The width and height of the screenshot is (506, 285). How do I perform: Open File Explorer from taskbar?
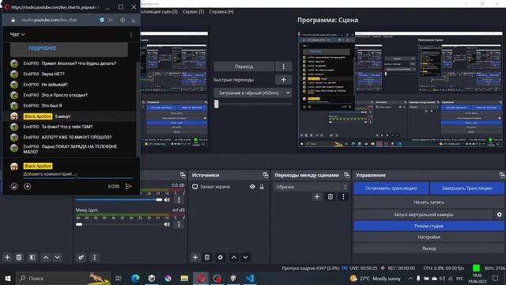tap(184, 279)
